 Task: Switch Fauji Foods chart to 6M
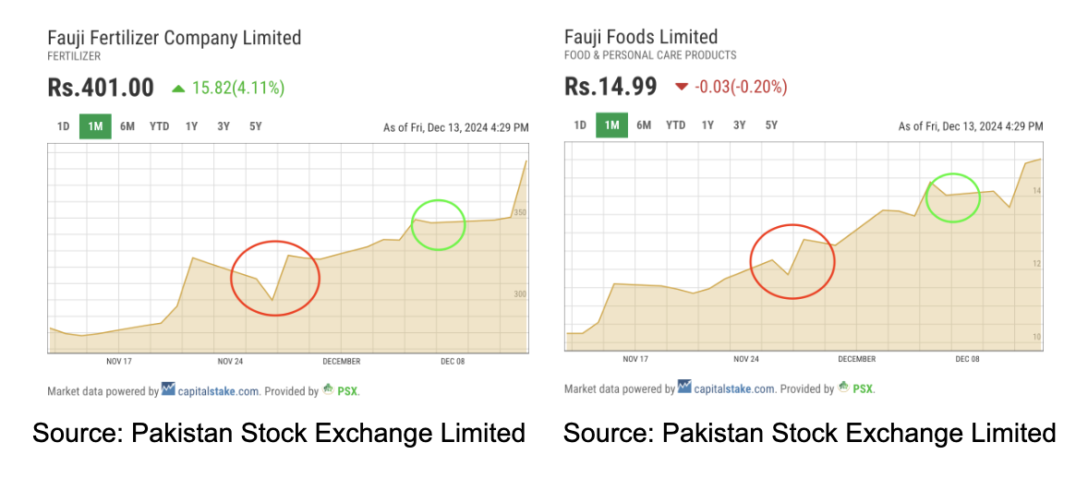pos(644,125)
